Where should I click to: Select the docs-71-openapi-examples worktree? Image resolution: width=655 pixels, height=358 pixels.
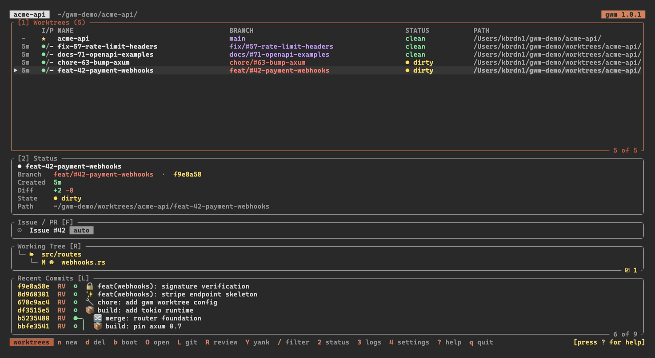[x=105, y=55]
